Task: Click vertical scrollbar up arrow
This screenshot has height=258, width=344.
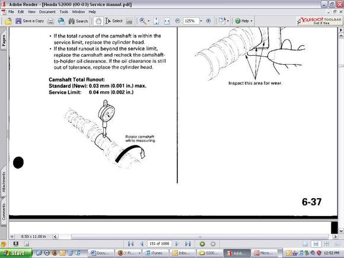Action: coord(341,36)
